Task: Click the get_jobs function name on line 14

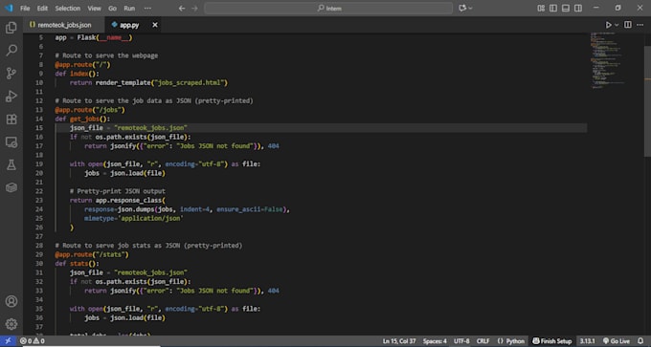Action: click(84, 119)
